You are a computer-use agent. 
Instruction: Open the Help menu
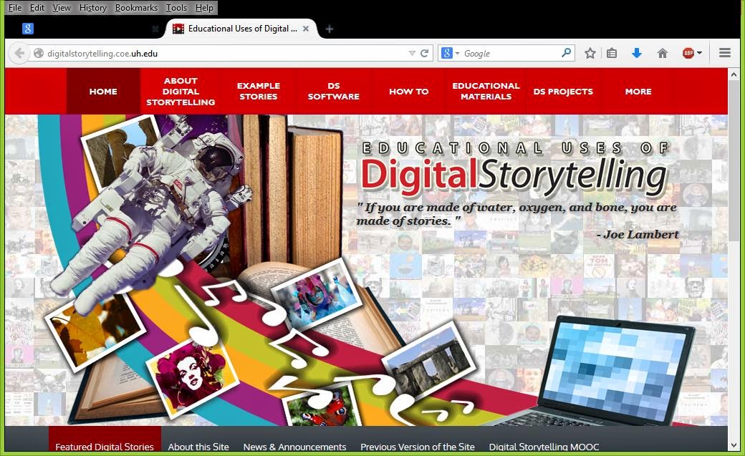tap(204, 8)
